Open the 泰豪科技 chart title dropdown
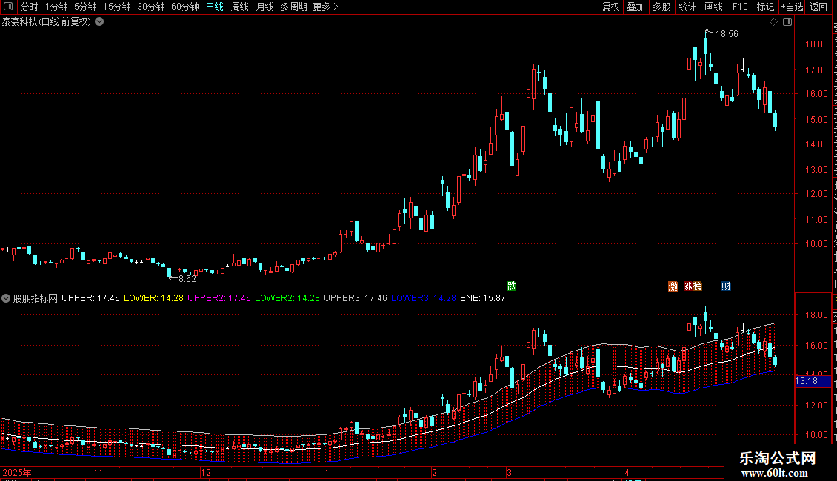The height and width of the screenshot is (481, 837). pos(99,22)
